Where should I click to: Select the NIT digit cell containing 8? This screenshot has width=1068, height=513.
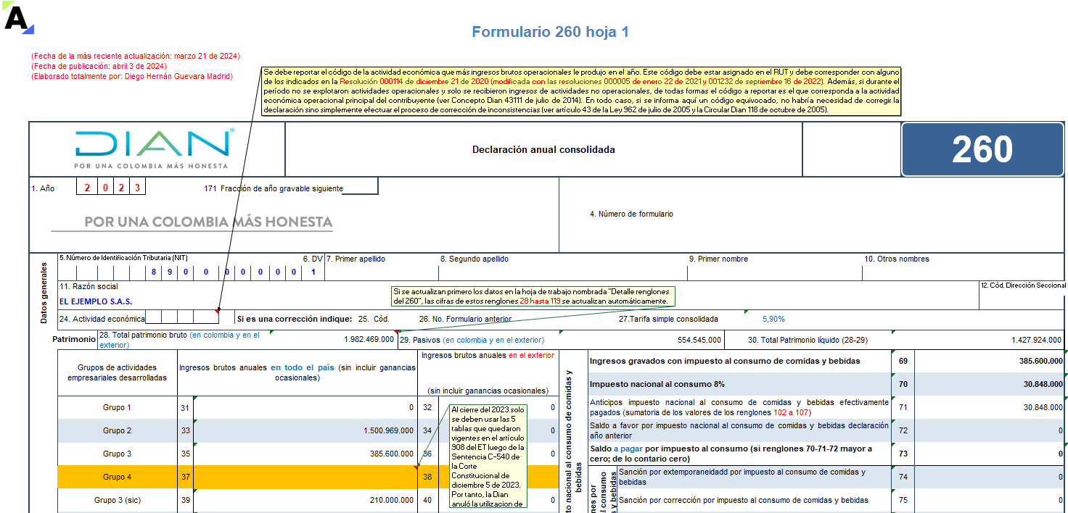[x=154, y=272]
